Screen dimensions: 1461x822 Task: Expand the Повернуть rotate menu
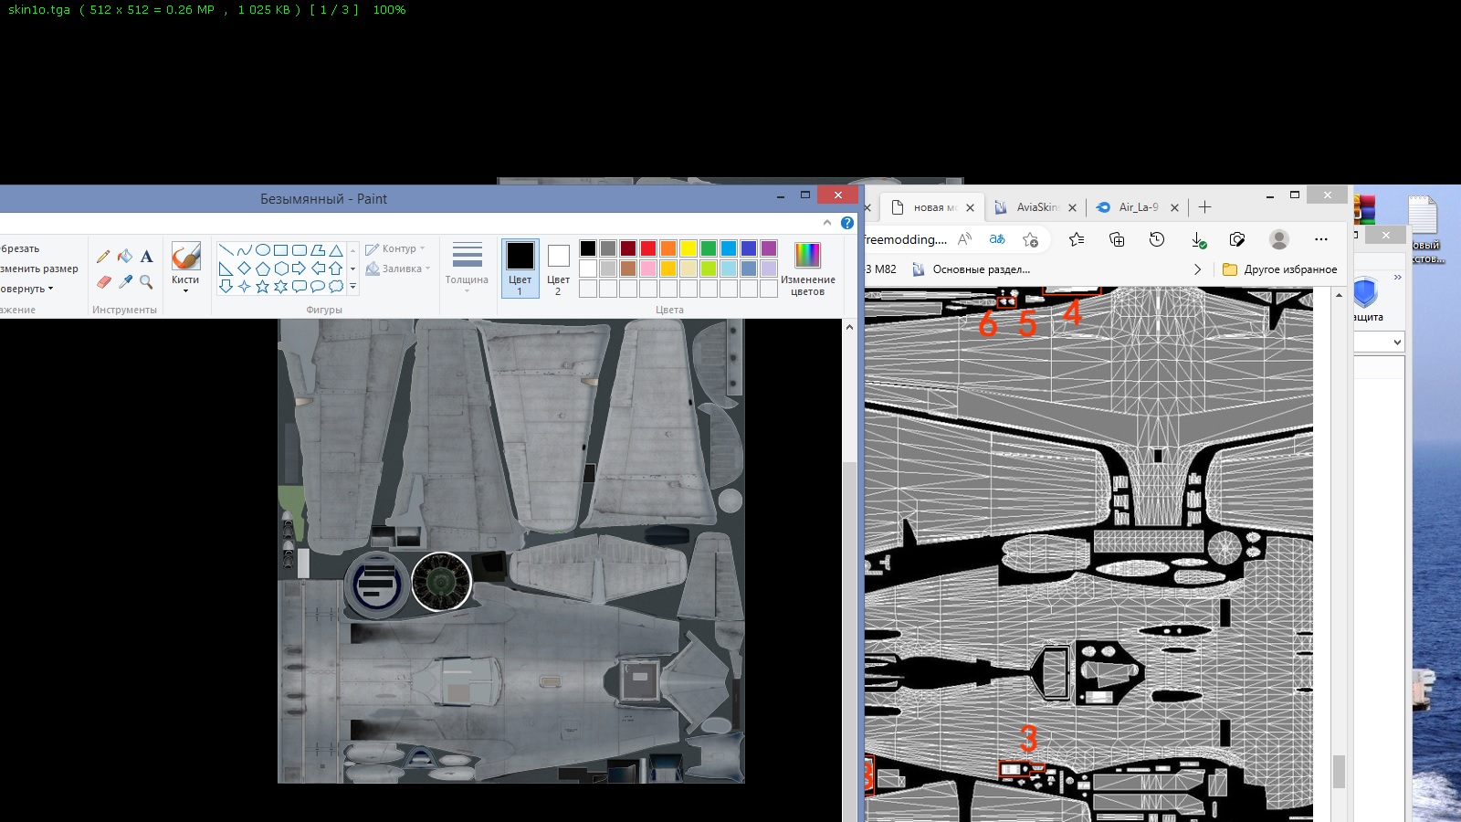click(26, 289)
